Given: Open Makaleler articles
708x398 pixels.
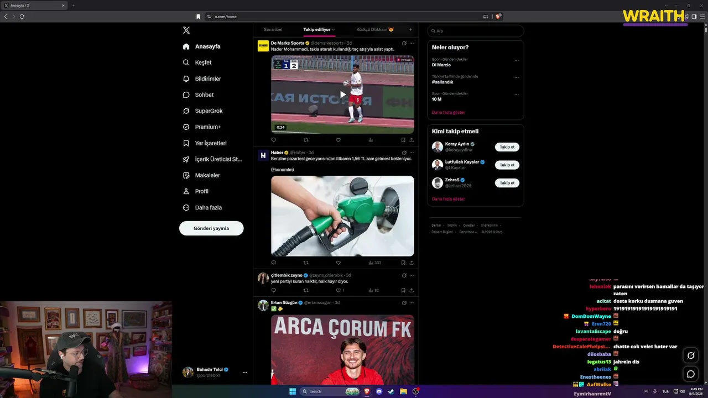Looking at the screenshot, I should click(x=201, y=175).
